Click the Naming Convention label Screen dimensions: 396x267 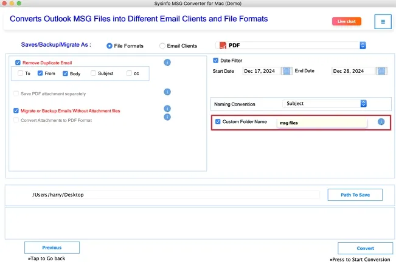pyautogui.click(x=235, y=104)
